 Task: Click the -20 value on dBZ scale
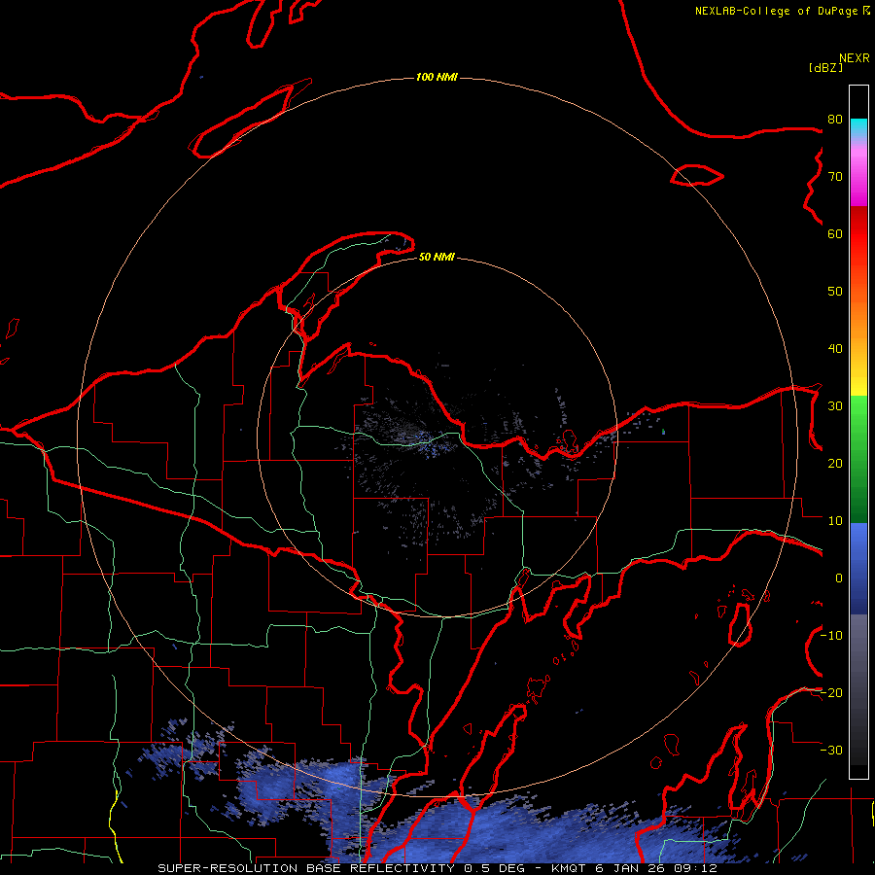832,693
